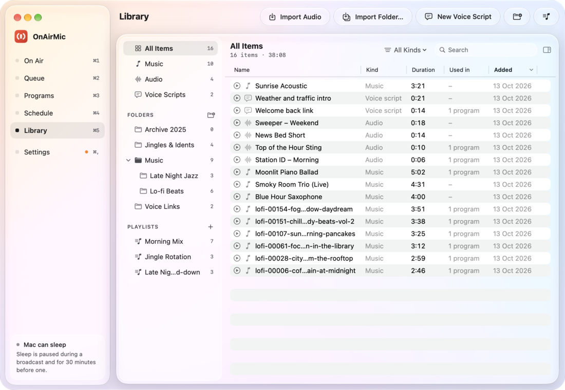Sort by the Kind column header

372,70
